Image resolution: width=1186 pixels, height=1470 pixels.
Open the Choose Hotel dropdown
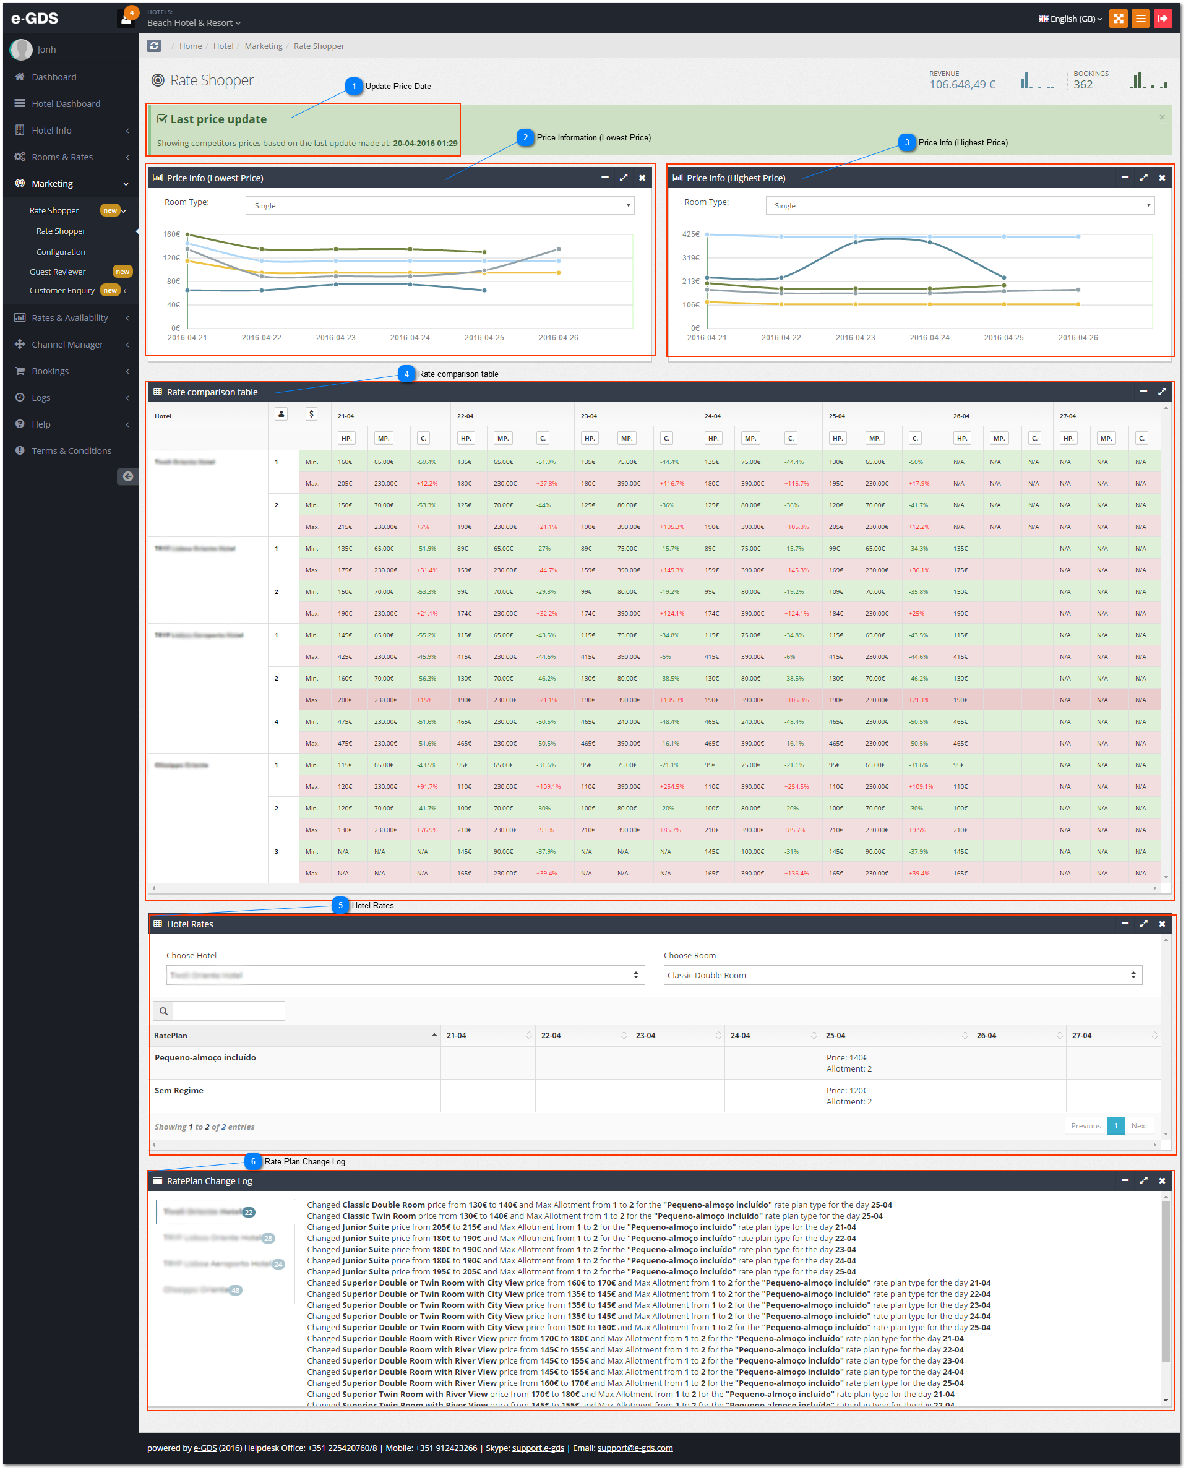405,975
